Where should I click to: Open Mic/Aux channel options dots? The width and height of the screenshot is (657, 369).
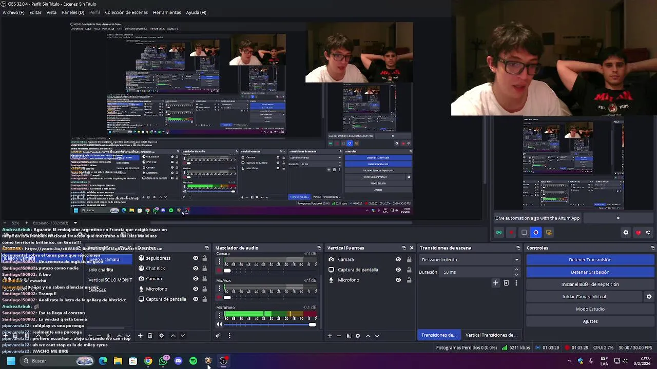(219, 288)
